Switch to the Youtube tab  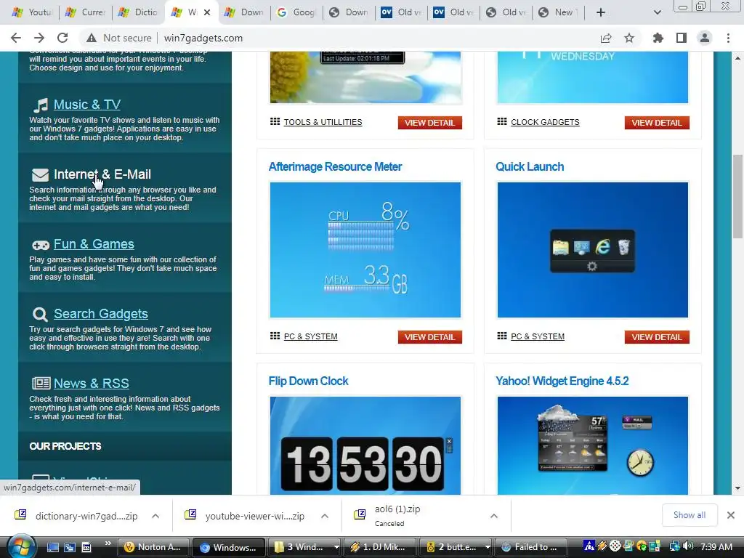(x=32, y=12)
